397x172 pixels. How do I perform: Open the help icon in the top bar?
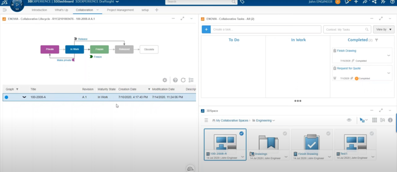click(x=392, y=2)
